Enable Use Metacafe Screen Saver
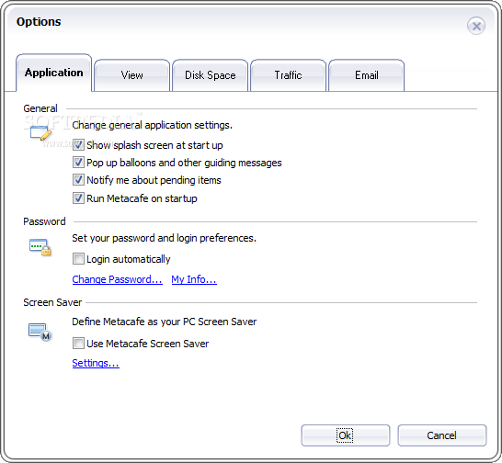 pos(78,344)
